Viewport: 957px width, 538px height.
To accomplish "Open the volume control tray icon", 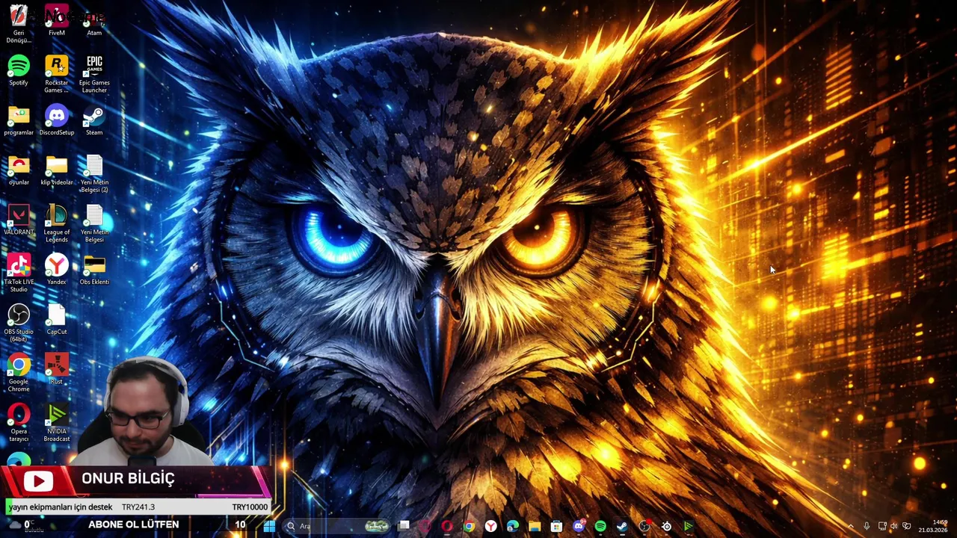I will tap(893, 526).
